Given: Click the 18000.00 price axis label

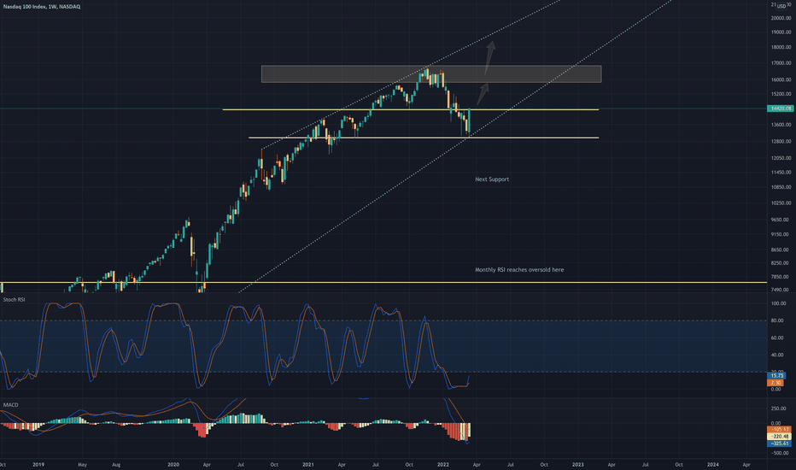Looking at the screenshot, I should coord(781,48).
